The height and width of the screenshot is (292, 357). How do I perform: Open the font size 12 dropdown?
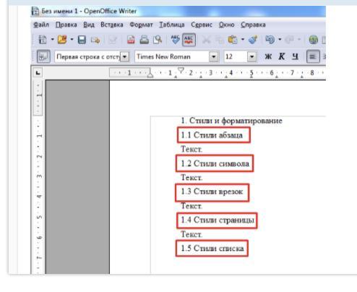pyautogui.click(x=251, y=57)
